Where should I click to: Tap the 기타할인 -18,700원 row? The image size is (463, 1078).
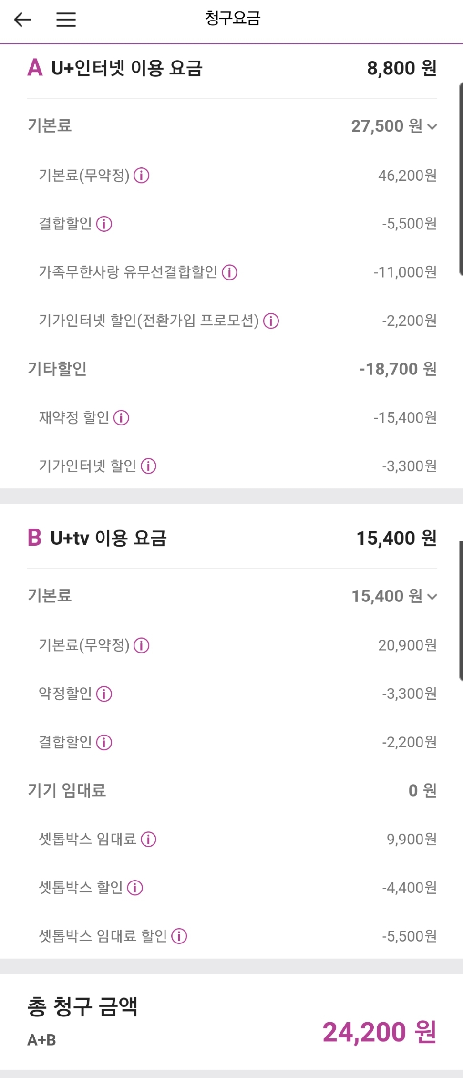(232, 369)
